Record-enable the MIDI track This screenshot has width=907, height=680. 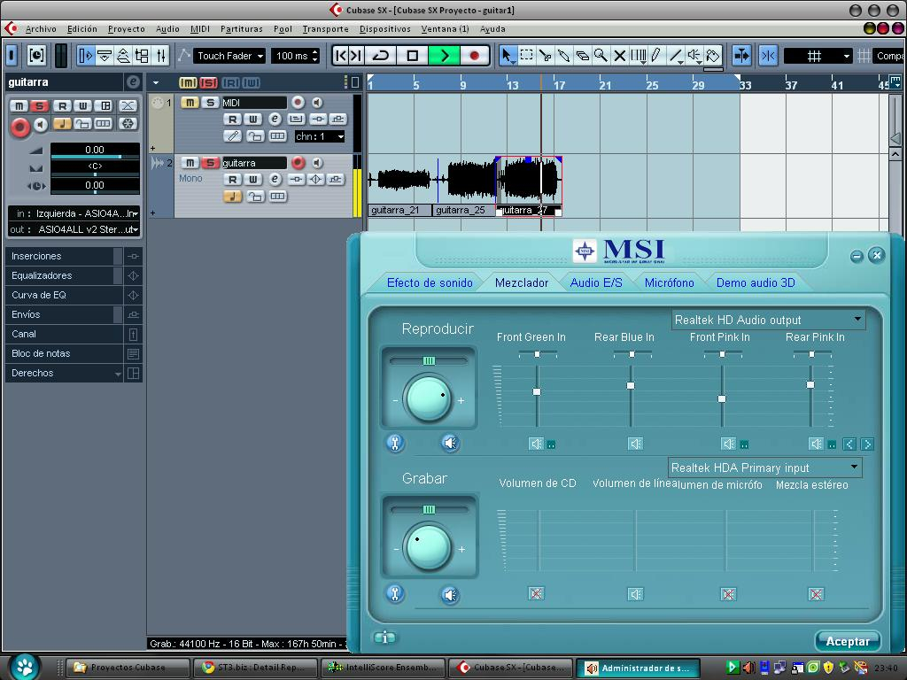click(298, 103)
